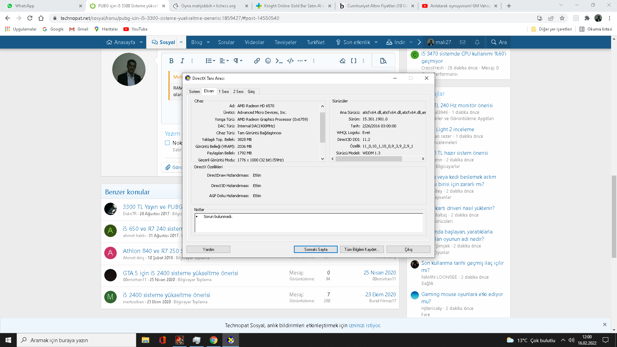Open the inbox envelope icon in the forum navbar
617x347 pixels.
(462, 42)
